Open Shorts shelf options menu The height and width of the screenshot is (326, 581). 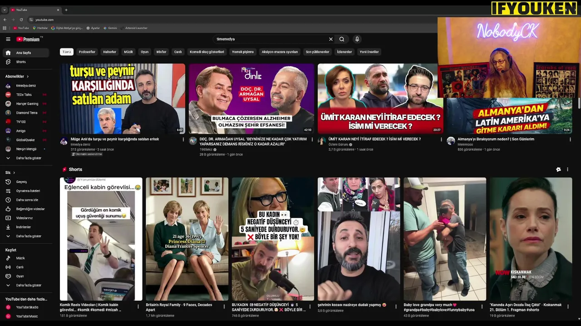(567, 170)
